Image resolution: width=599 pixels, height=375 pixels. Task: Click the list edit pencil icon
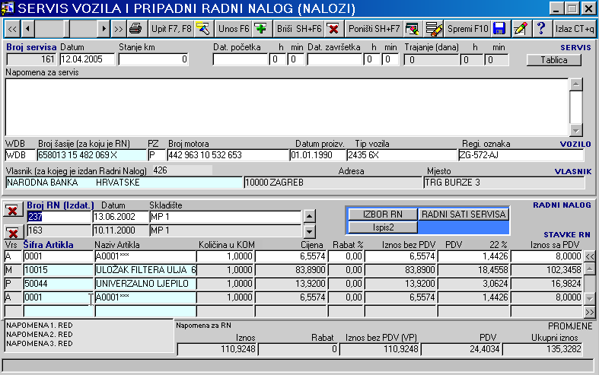pos(434,29)
